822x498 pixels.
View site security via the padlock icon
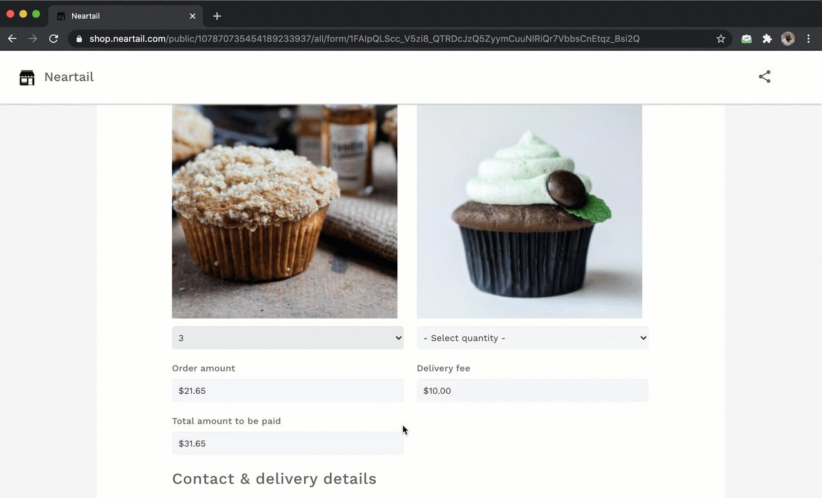78,39
